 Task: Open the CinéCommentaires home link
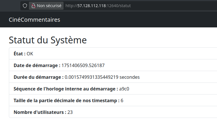34,20
